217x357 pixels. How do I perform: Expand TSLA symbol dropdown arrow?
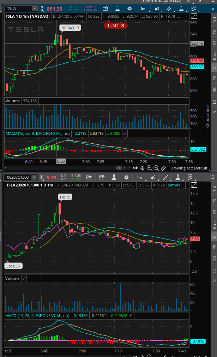(35, 8)
